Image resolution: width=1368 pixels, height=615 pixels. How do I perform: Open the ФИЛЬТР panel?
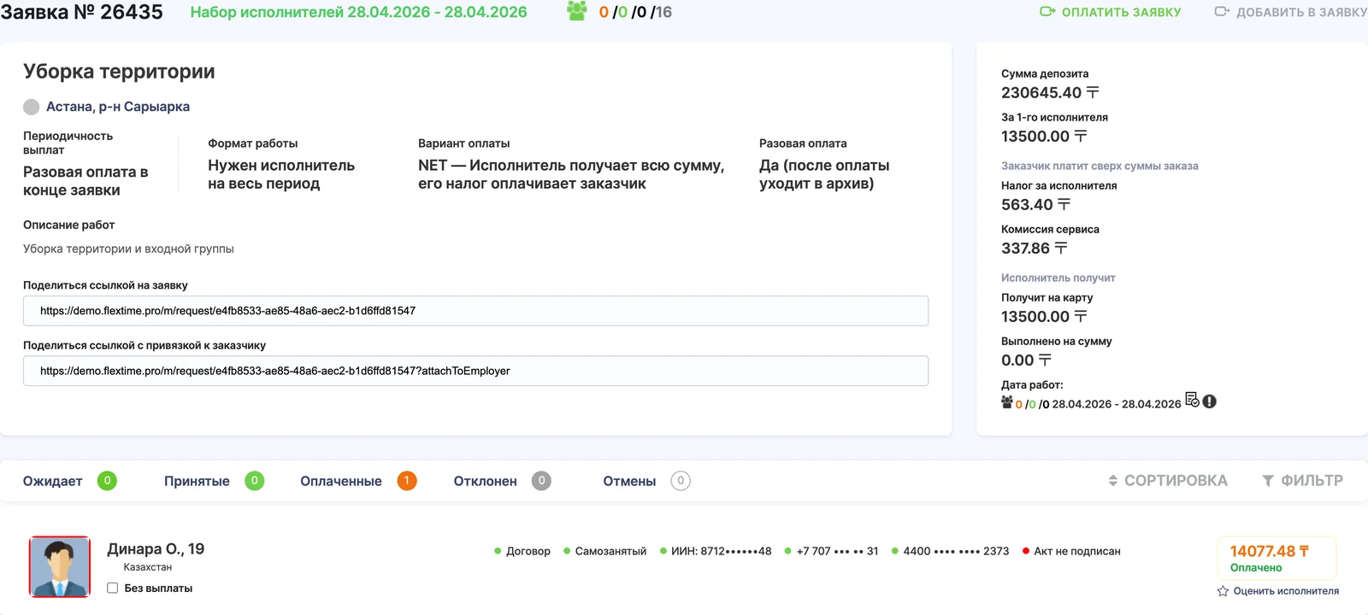coord(1302,481)
